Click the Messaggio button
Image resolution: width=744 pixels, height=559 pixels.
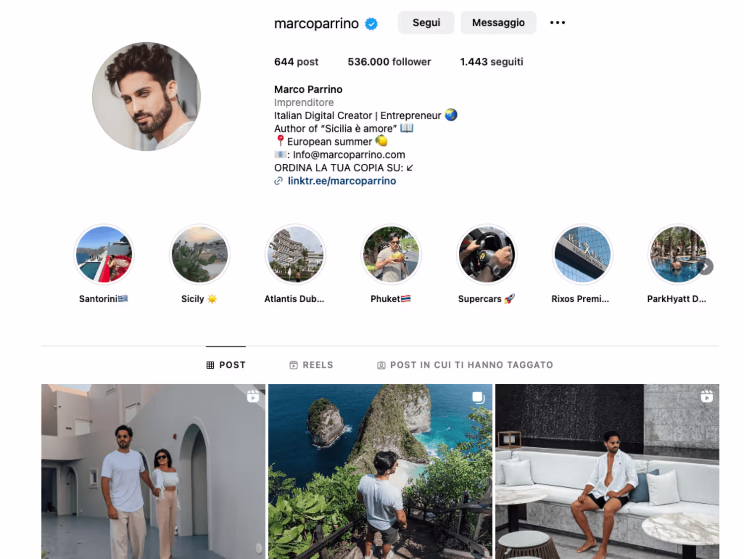(x=498, y=23)
